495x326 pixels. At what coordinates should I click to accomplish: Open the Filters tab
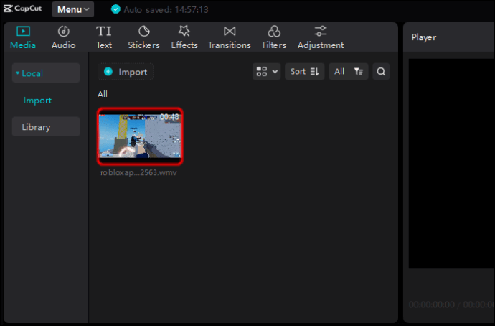(x=274, y=37)
